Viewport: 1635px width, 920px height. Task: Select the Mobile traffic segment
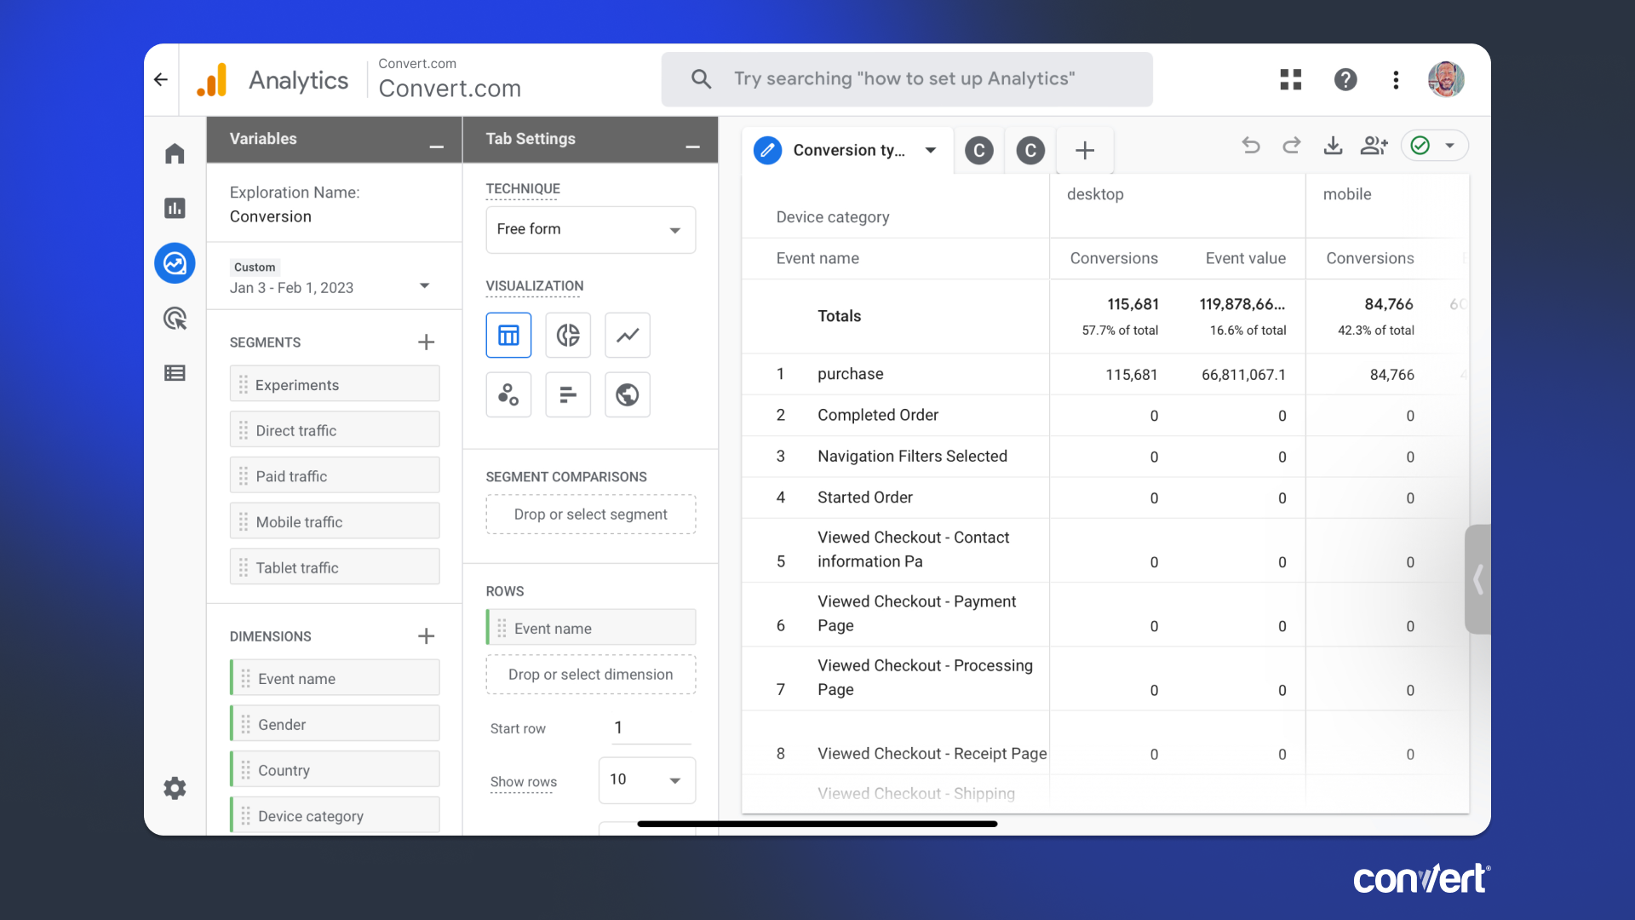coord(335,522)
